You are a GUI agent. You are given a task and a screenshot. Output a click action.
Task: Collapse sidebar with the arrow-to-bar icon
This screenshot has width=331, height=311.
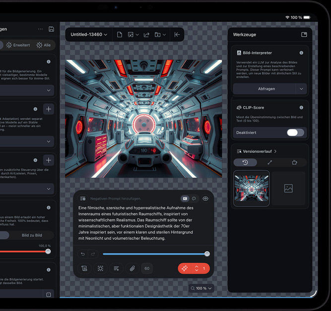(x=177, y=35)
